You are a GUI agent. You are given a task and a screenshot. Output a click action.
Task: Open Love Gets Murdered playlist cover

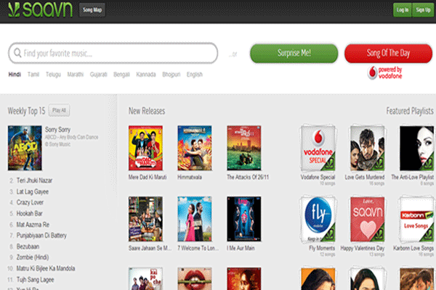click(367, 148)
